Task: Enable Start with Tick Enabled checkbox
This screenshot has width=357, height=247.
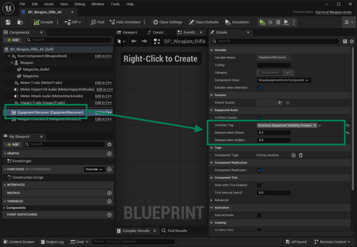Action: [259, 185]
